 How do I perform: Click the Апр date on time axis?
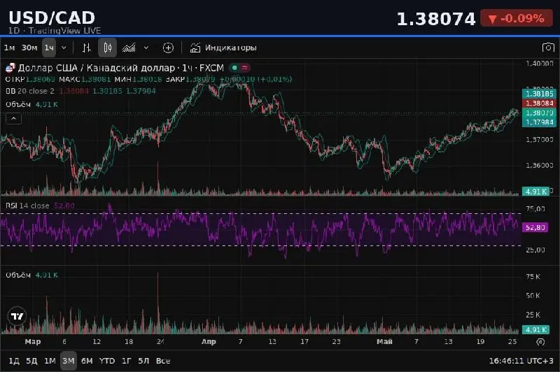[x=209, y=342]
